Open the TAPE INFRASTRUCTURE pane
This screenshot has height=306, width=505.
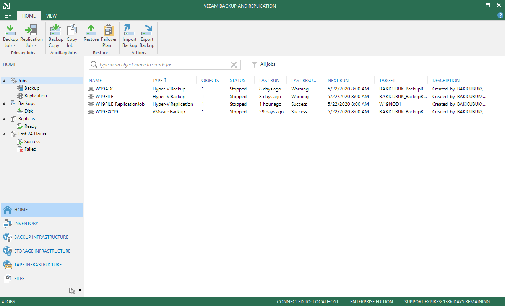[42, 265]
